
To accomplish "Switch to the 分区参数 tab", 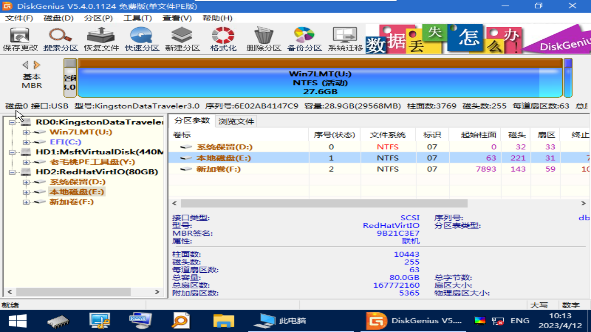I will [192, 121].
